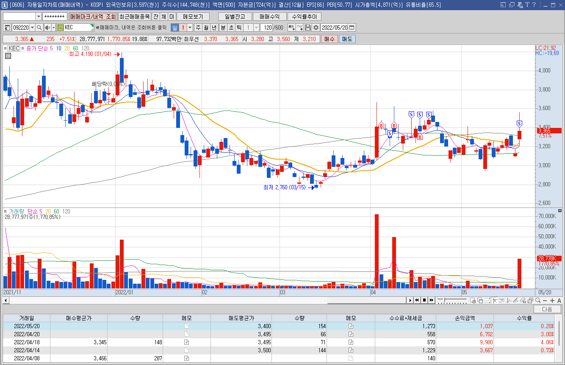The height and width of the screenshot is (365, 565).
Task: Expand the speaker icon dropdown arrow
Action: tap(54, 28)
